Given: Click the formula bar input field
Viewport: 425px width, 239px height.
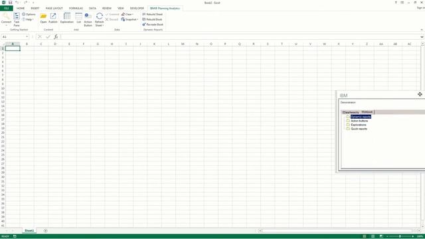Looking at the screenshot, I should click(240, 37).
